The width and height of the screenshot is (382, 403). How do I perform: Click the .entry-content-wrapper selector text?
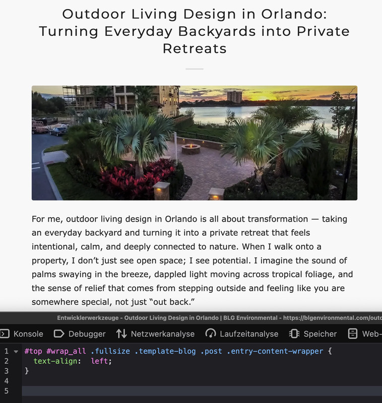275,351
